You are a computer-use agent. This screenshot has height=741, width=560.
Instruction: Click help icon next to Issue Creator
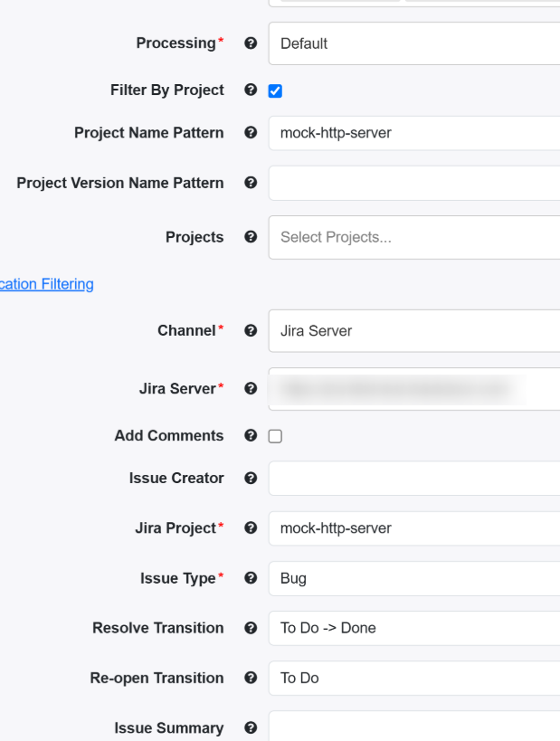tap(251, 478)
